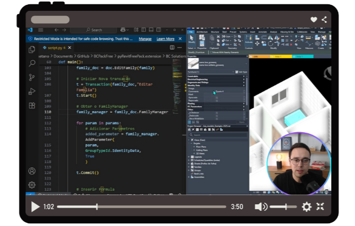Viewport: 355px width, 226px height.
Task: Switch to the Architecture ribbon tab
Action: pos(202,32)
